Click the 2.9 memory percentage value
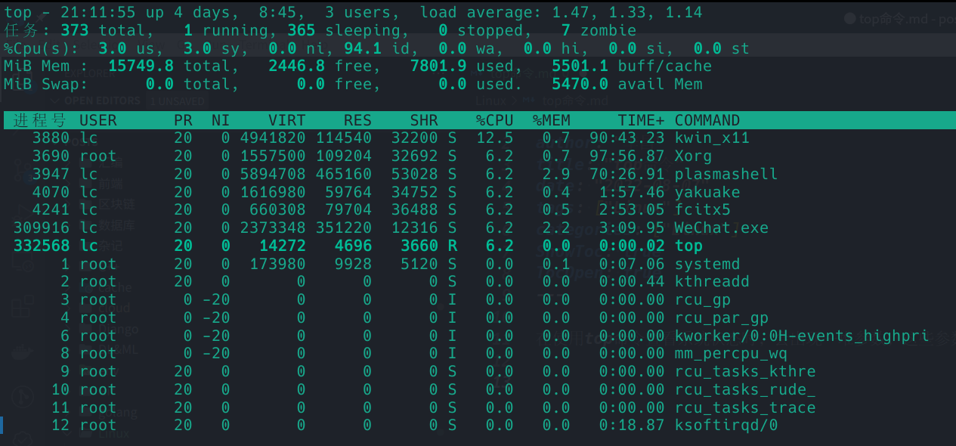Image resolution: width=956 pixels, height=446 pixels. click(556, 174)
